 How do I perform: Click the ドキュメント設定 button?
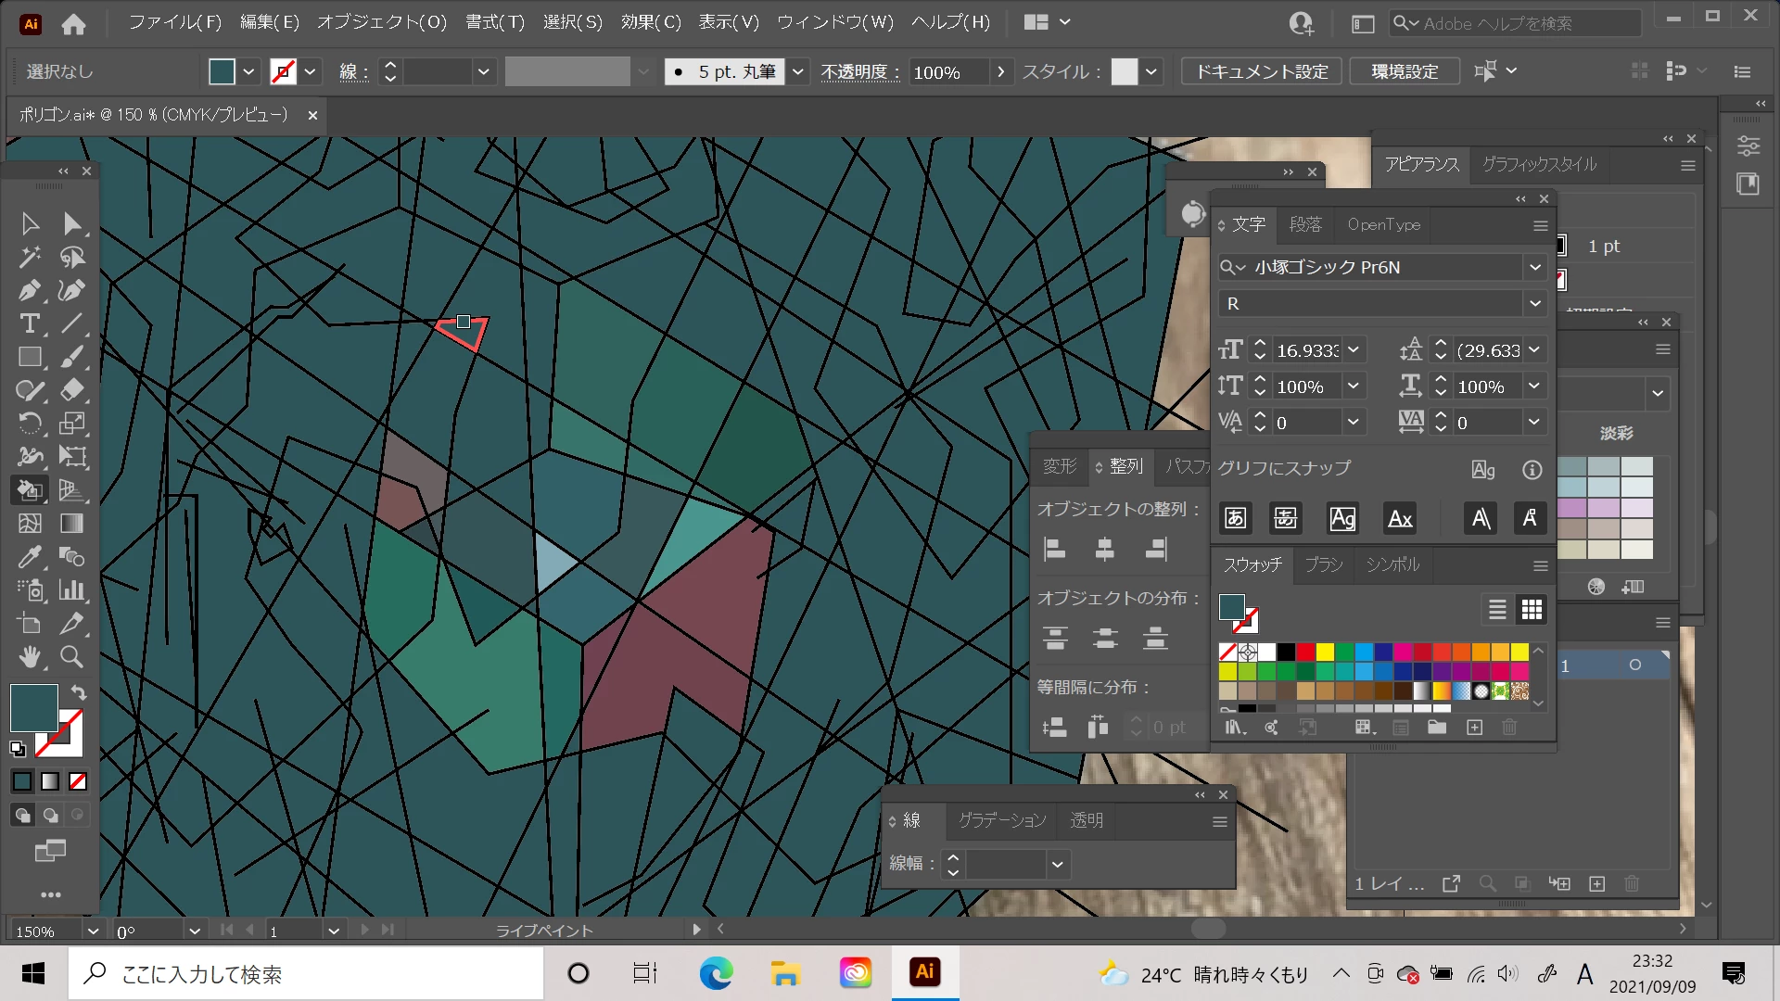point(1261,71)
